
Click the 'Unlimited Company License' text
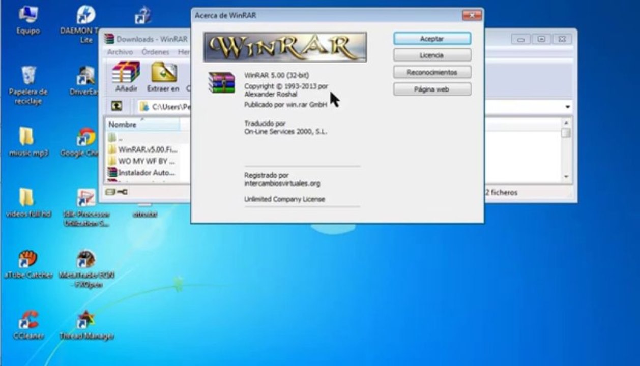(284, 199)
